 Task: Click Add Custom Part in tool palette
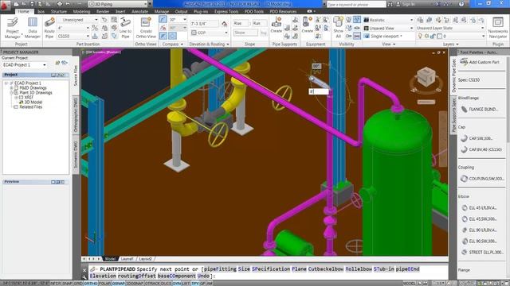tap(480, 62)
